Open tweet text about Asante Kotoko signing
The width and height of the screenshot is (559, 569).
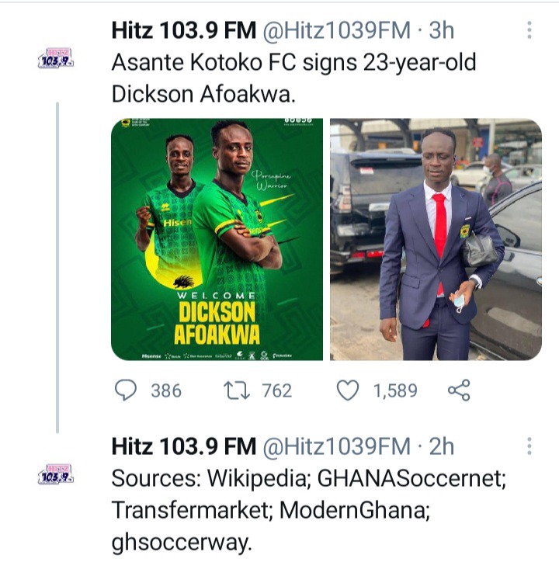293,78
